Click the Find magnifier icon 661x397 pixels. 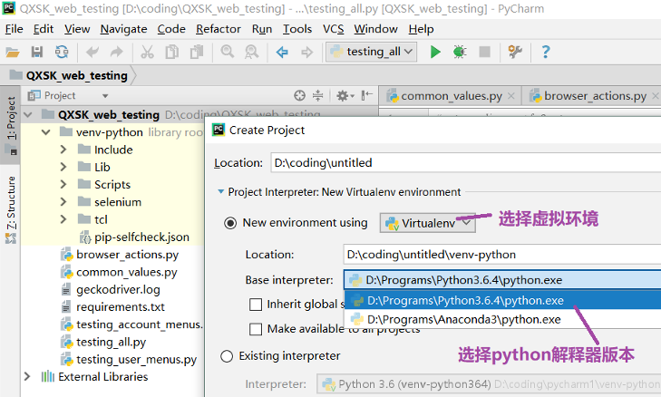coord(228,53)
